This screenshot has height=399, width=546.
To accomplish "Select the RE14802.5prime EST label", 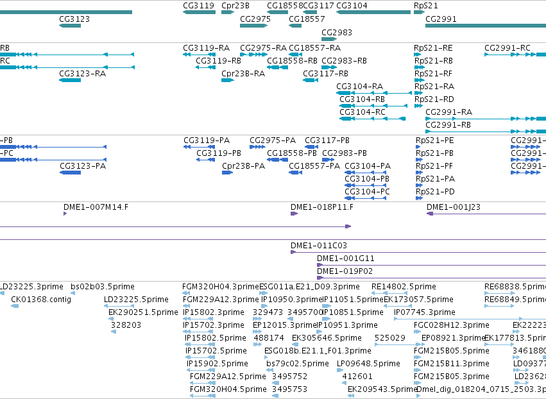I will coord(404,287).
